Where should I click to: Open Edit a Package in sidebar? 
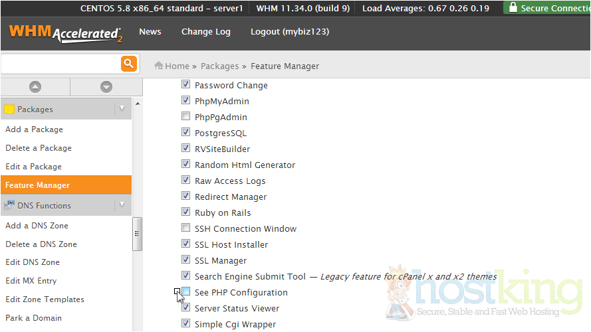click(x=33, y=167)
